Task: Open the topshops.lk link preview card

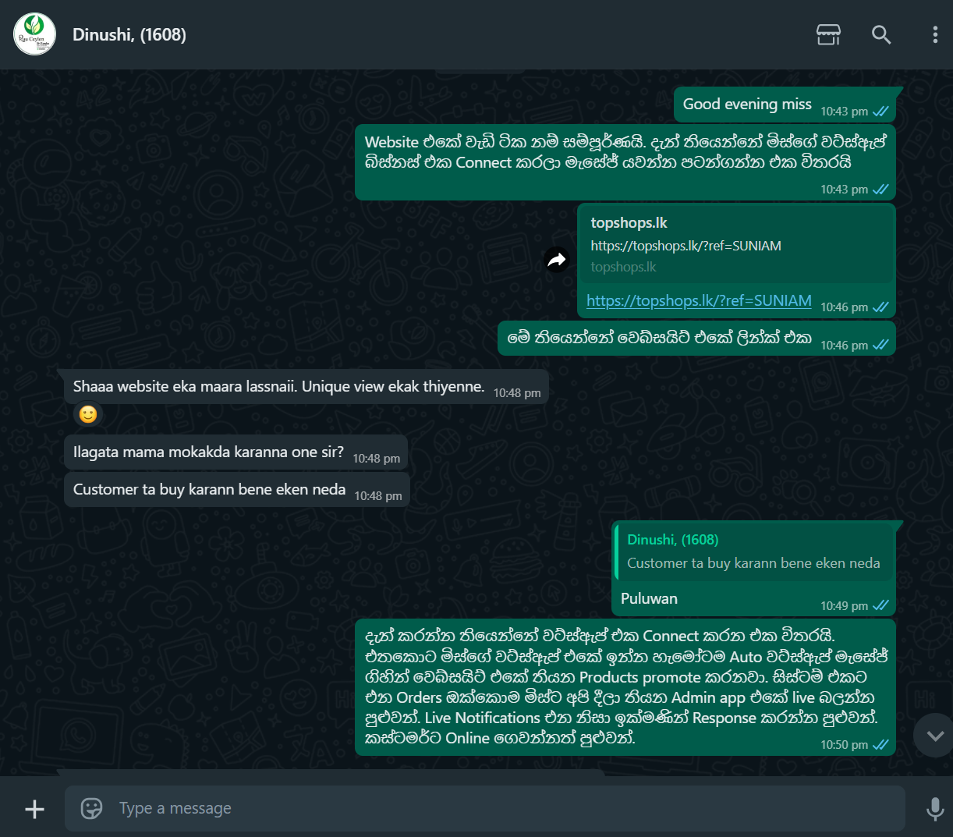Action: coord(736,244)
